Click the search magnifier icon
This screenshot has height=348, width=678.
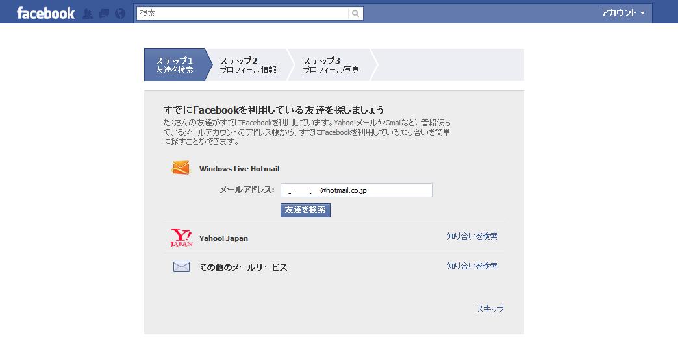355,14
